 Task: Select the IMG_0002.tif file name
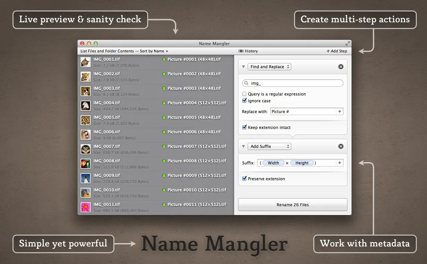[107, 74]
